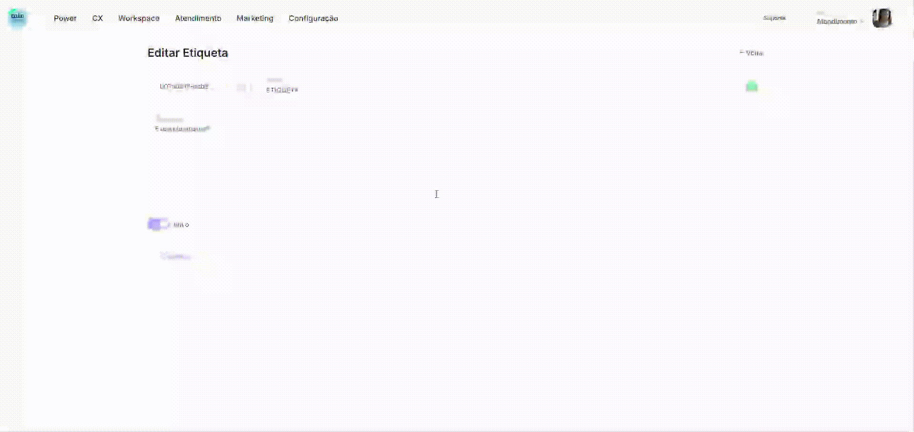
Task: Open the user profile avatar
Action: click(x=882, y=19)
